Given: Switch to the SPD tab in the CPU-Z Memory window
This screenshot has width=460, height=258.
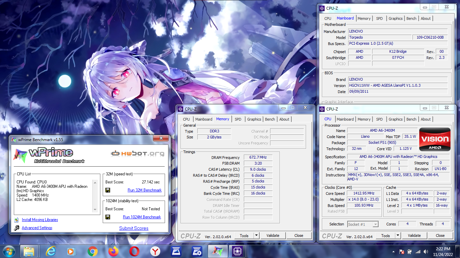Looking at the screenshot, I should 238,119.
